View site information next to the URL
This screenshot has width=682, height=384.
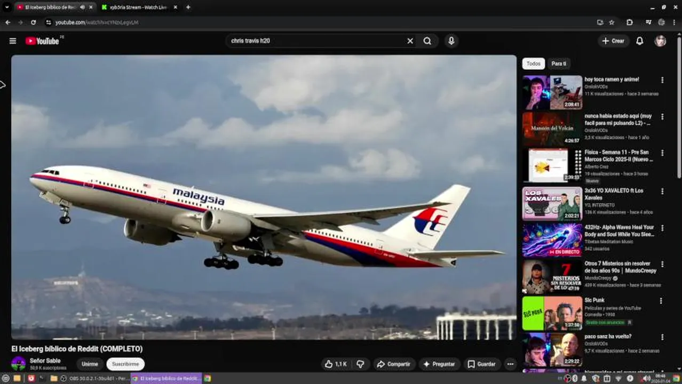[48, 22]
